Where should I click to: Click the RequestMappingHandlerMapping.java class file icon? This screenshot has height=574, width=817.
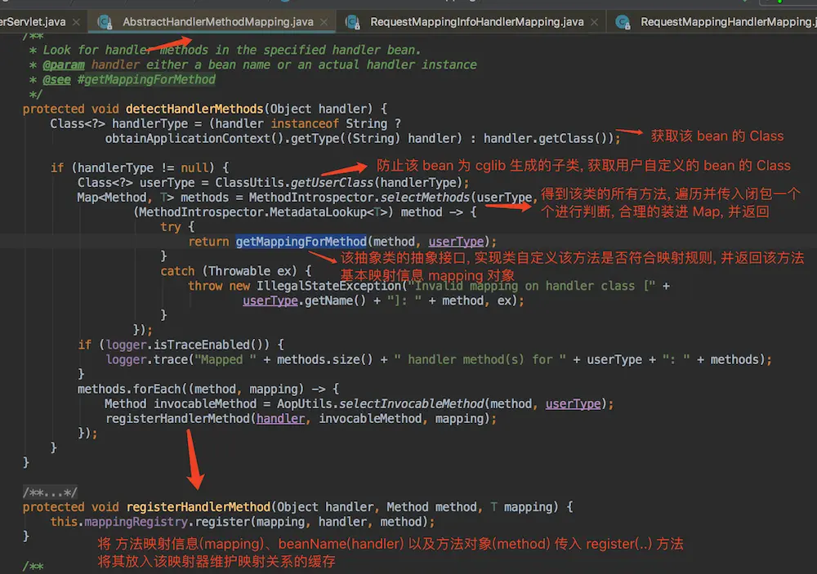coord(623,22)
